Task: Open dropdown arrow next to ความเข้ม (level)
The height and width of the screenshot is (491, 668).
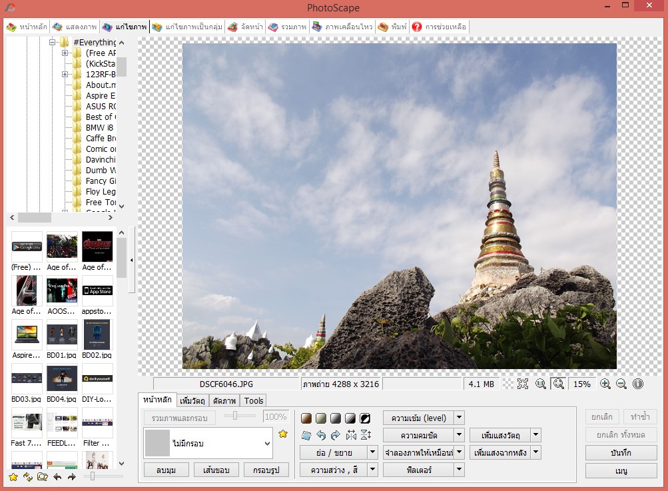Action: 460,418
